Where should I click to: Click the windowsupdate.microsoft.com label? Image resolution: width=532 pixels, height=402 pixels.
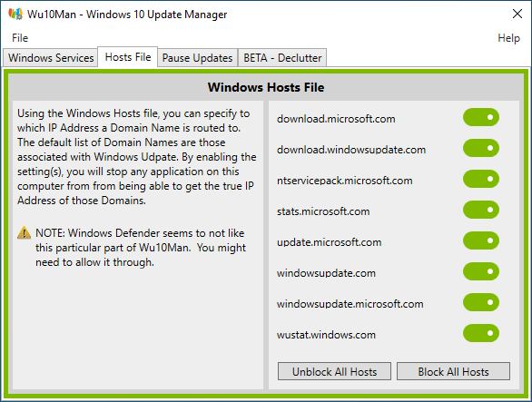(350, 304)
